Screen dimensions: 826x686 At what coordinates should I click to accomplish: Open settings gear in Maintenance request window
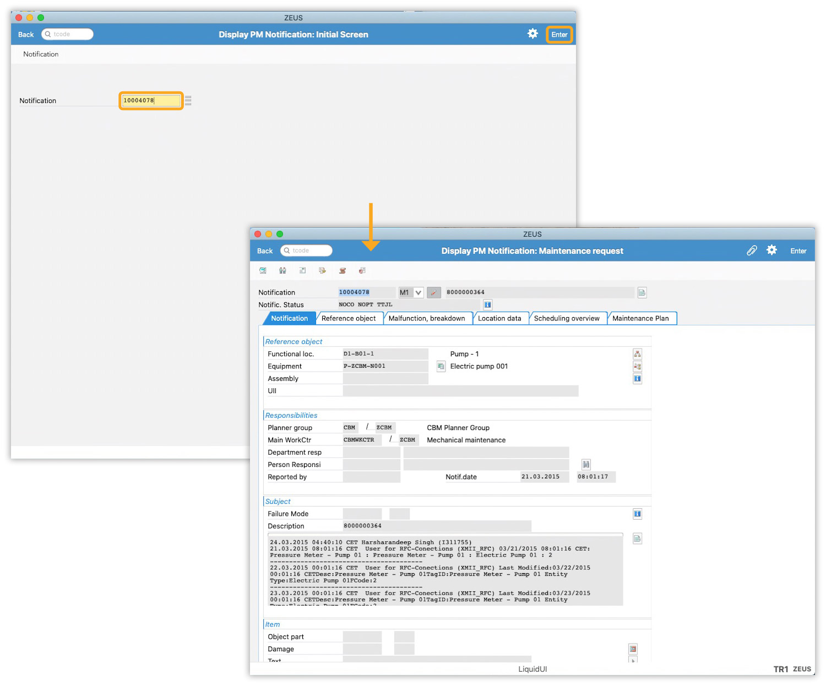771,250
